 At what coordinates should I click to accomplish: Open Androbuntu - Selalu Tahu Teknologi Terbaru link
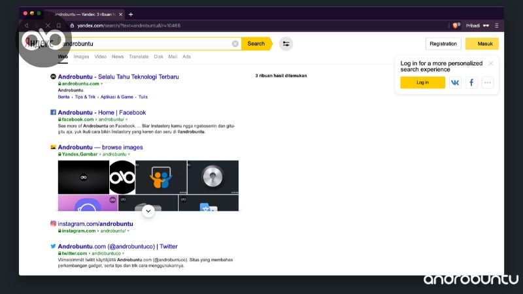118,76
